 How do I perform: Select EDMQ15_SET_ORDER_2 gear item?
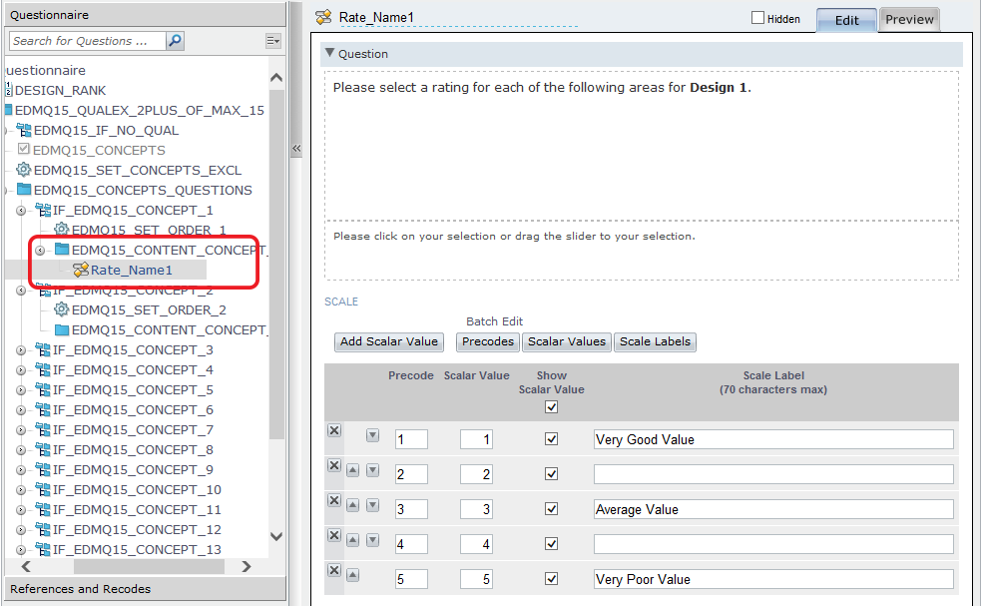tap(149, 310)
